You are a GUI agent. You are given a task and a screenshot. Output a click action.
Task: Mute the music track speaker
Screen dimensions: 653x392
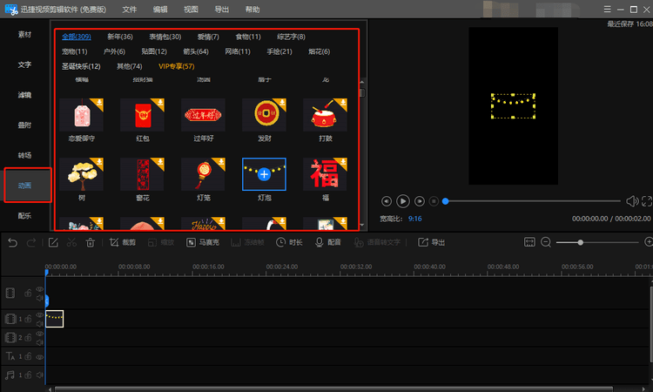click(x=39, y=375)
